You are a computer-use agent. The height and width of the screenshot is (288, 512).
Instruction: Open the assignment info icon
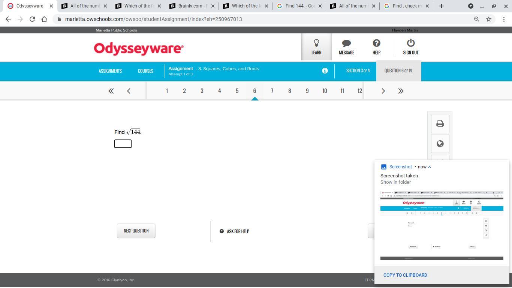coord(325,70)
